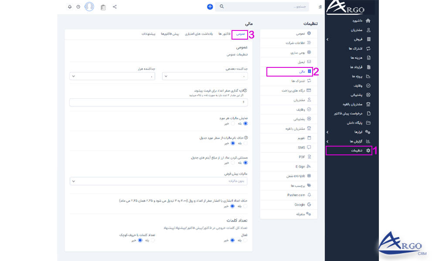The image size is (436, 261).
Task: Click inside the search جستجو field
Action: (x=262, y=7)
